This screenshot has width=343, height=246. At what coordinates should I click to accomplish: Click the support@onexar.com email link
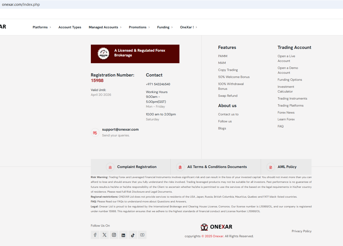[x=120, y=130]
